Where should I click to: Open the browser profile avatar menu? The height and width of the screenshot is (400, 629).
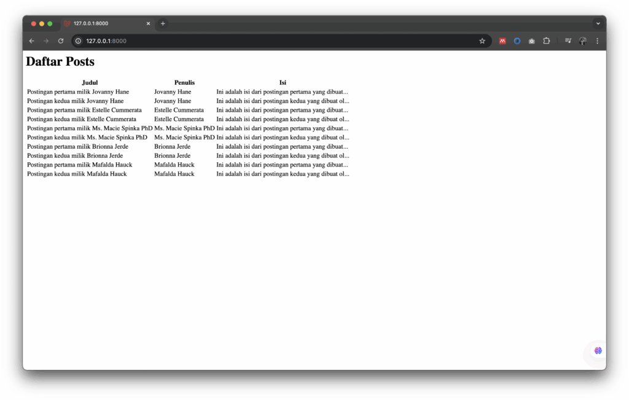tap(582, 41)
